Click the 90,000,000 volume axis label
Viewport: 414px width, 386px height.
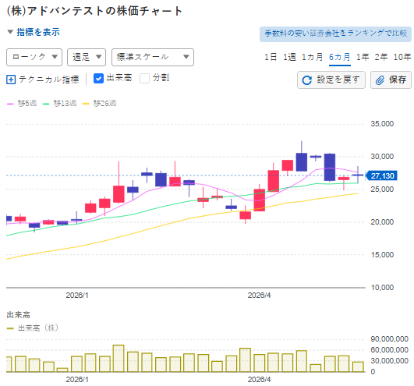tap(389, 338)
